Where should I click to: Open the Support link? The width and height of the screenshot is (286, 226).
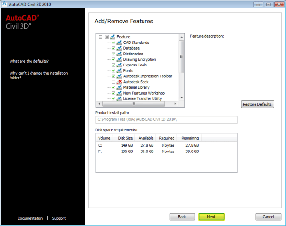(59, 218)
